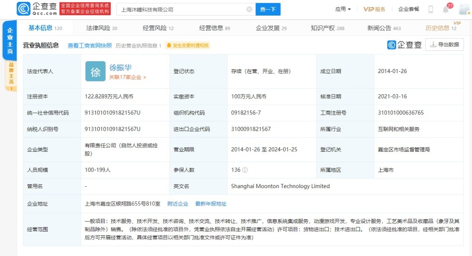Click the info icon next to 136
This screenshot has height=256, width=472.
(245, 170)
